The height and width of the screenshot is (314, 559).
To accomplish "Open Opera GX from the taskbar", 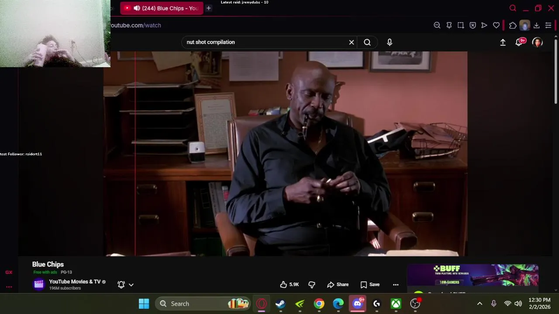I will (x=262, y=304).
